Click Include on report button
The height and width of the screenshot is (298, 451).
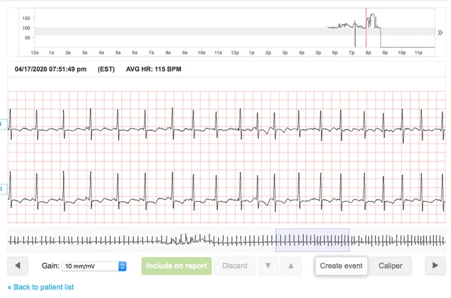pos(176,265)
